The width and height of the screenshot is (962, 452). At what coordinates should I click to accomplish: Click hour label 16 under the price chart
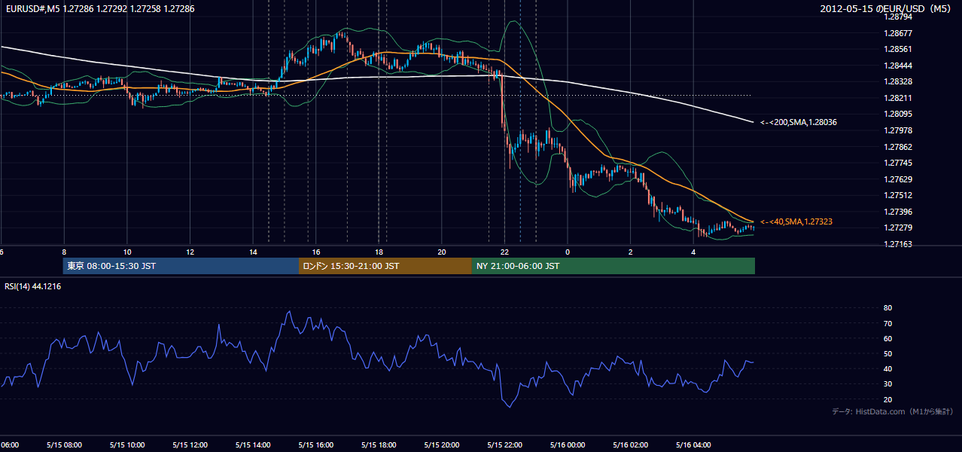[316, 252]
